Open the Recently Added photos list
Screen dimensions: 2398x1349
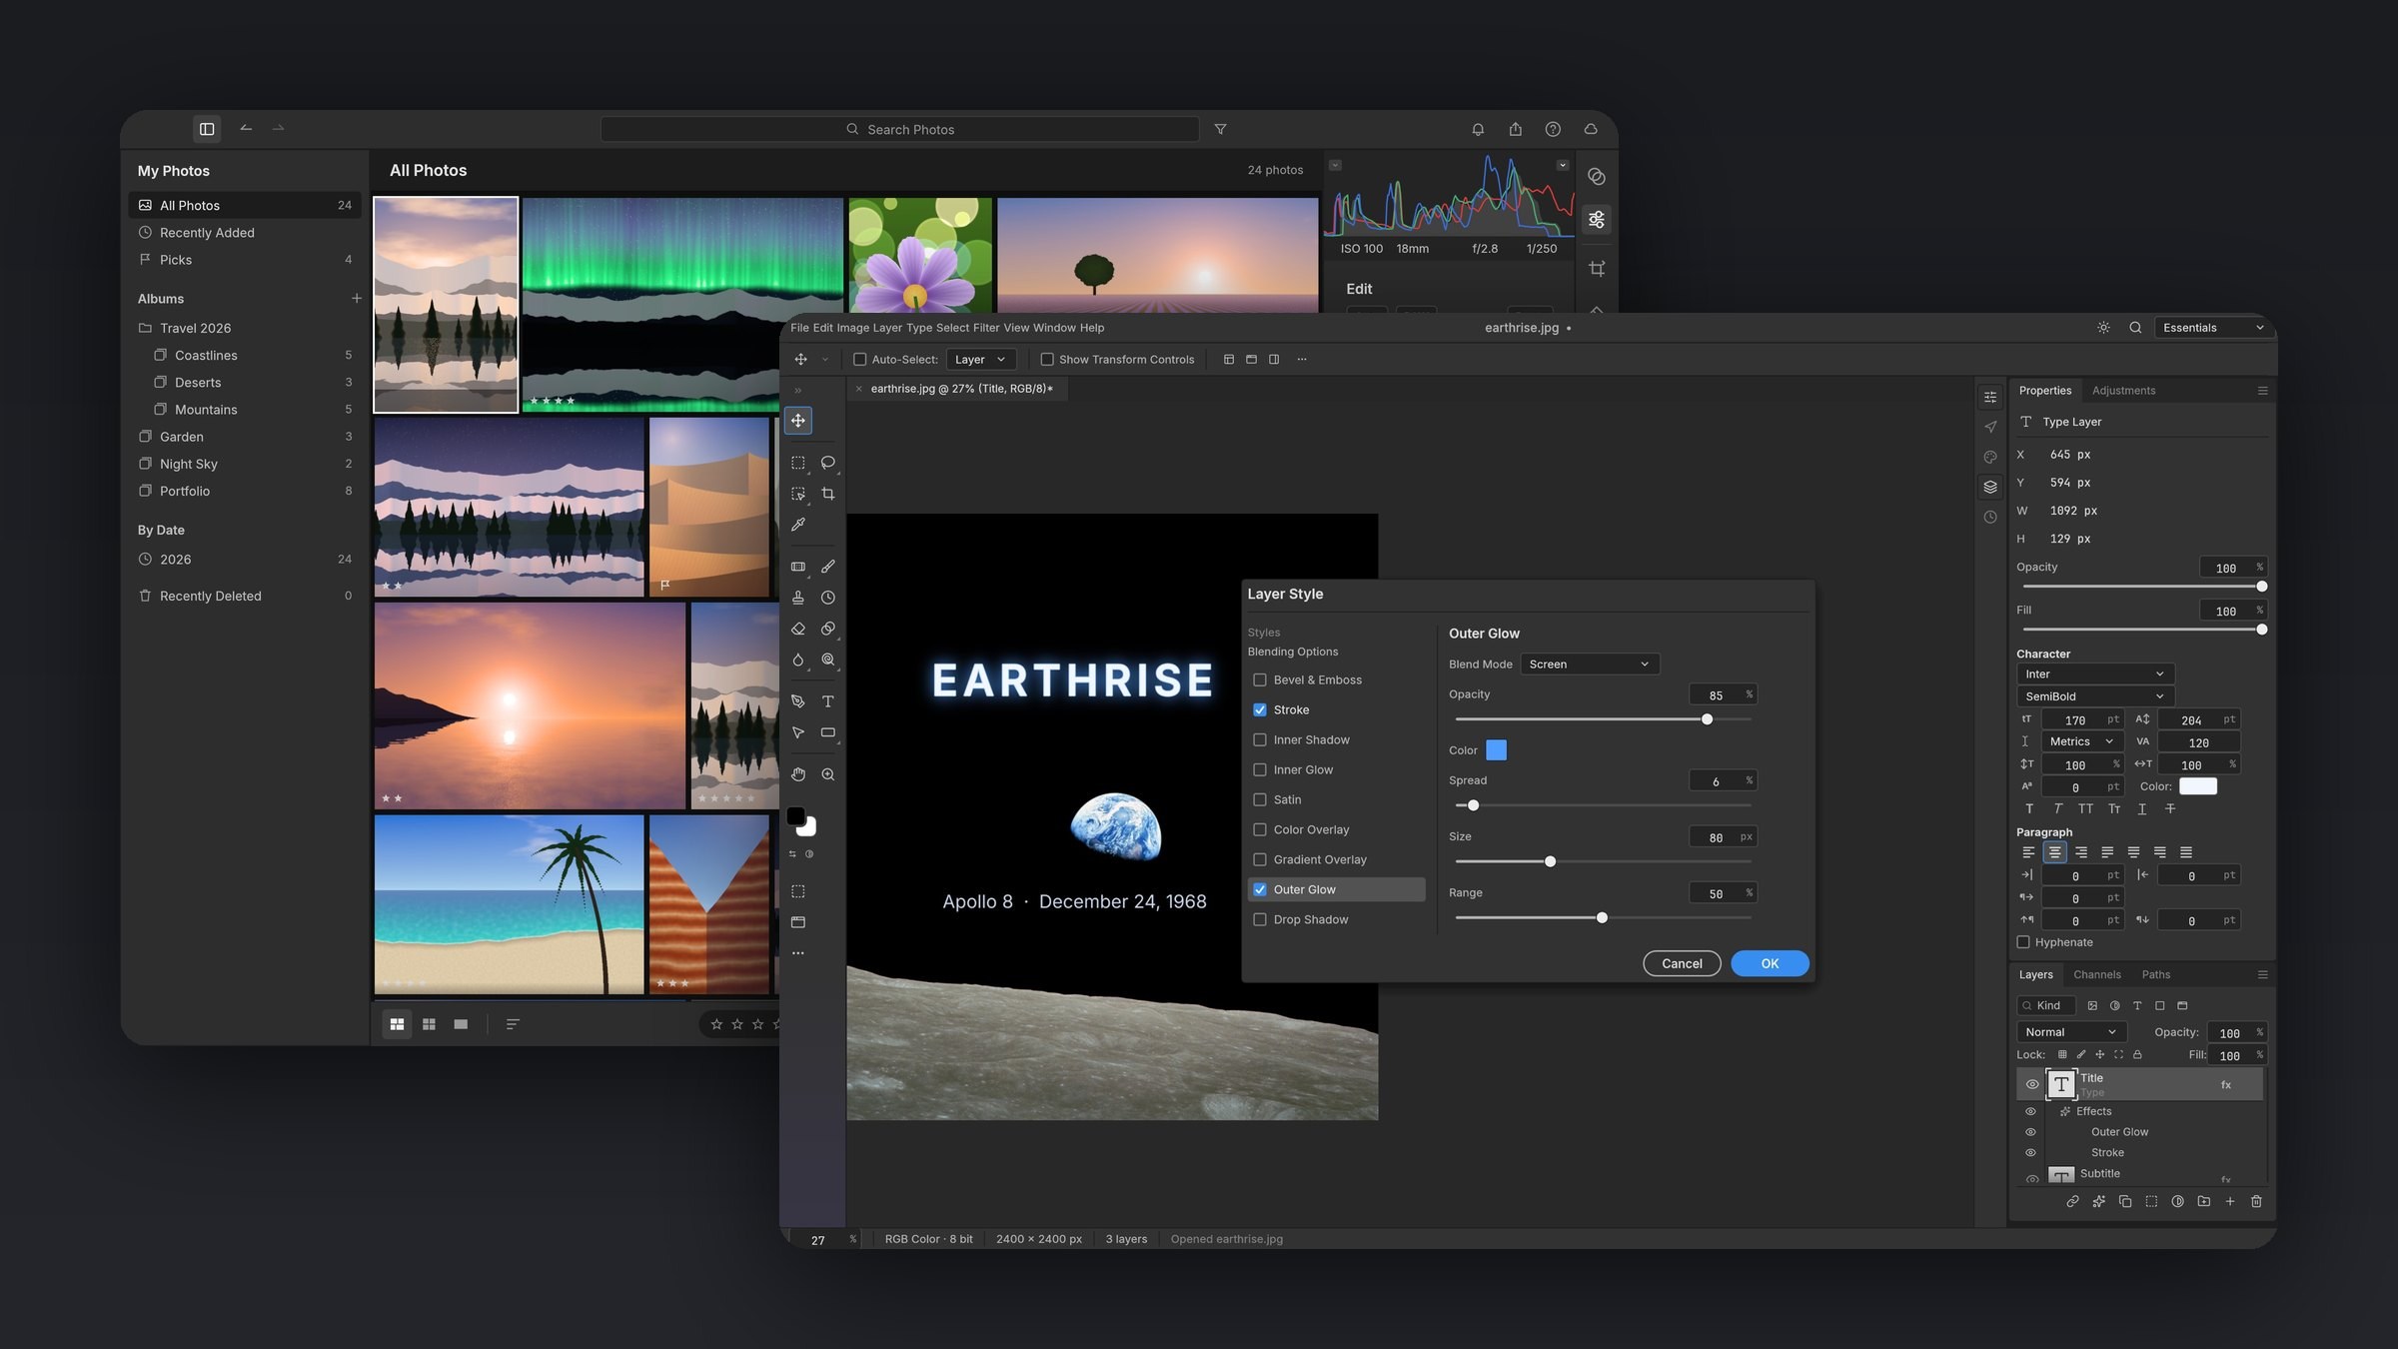point(245,232)
